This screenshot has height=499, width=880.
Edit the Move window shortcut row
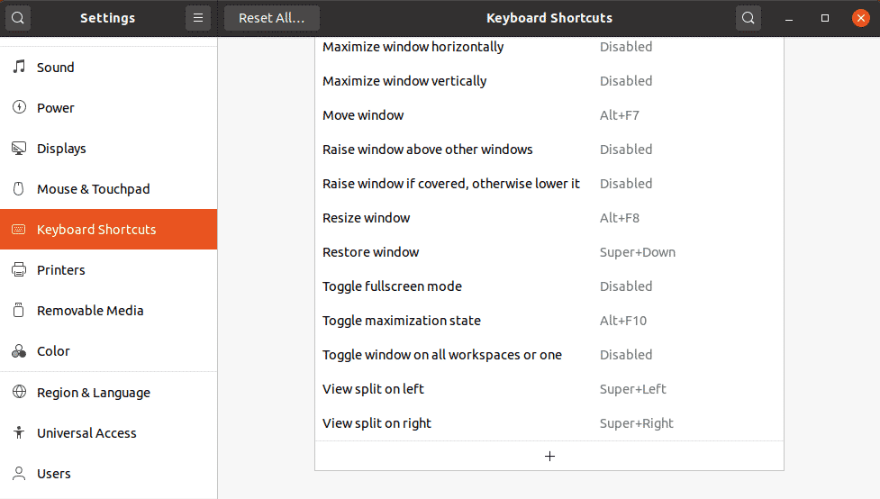tap(549, 115)
